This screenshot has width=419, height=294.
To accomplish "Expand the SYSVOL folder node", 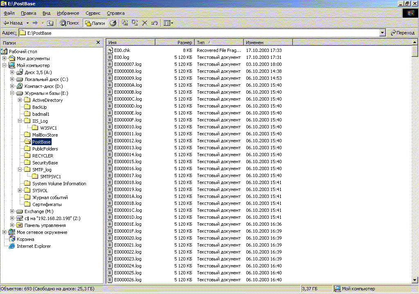I will pos(20,190).
